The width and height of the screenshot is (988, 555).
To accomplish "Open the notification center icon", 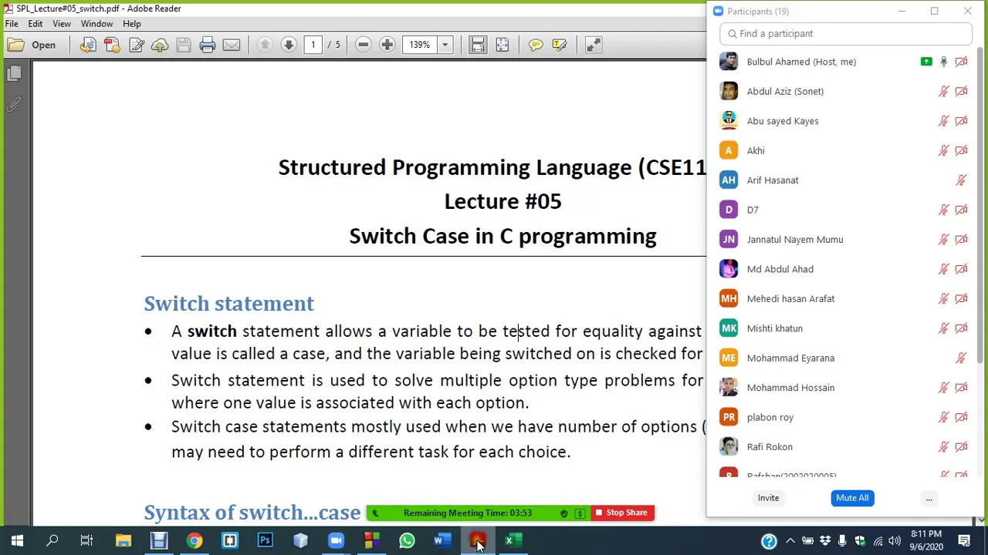I will [x=964, y=541].
